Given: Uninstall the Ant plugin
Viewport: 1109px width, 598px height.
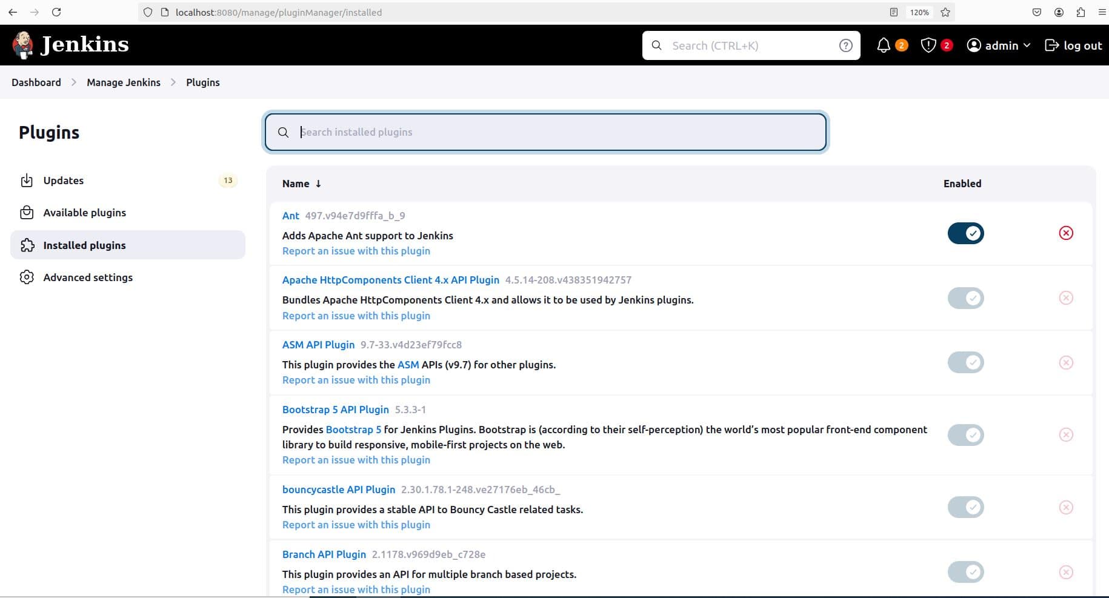Looking at the screenshot, I should point(1066,233).
